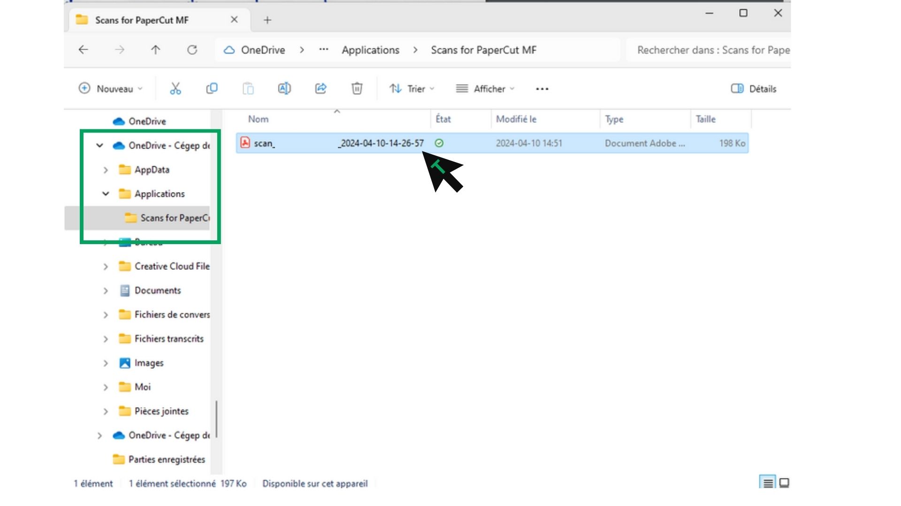Go up one folder level
Screen dimensions: 901x506
point(156,50)
